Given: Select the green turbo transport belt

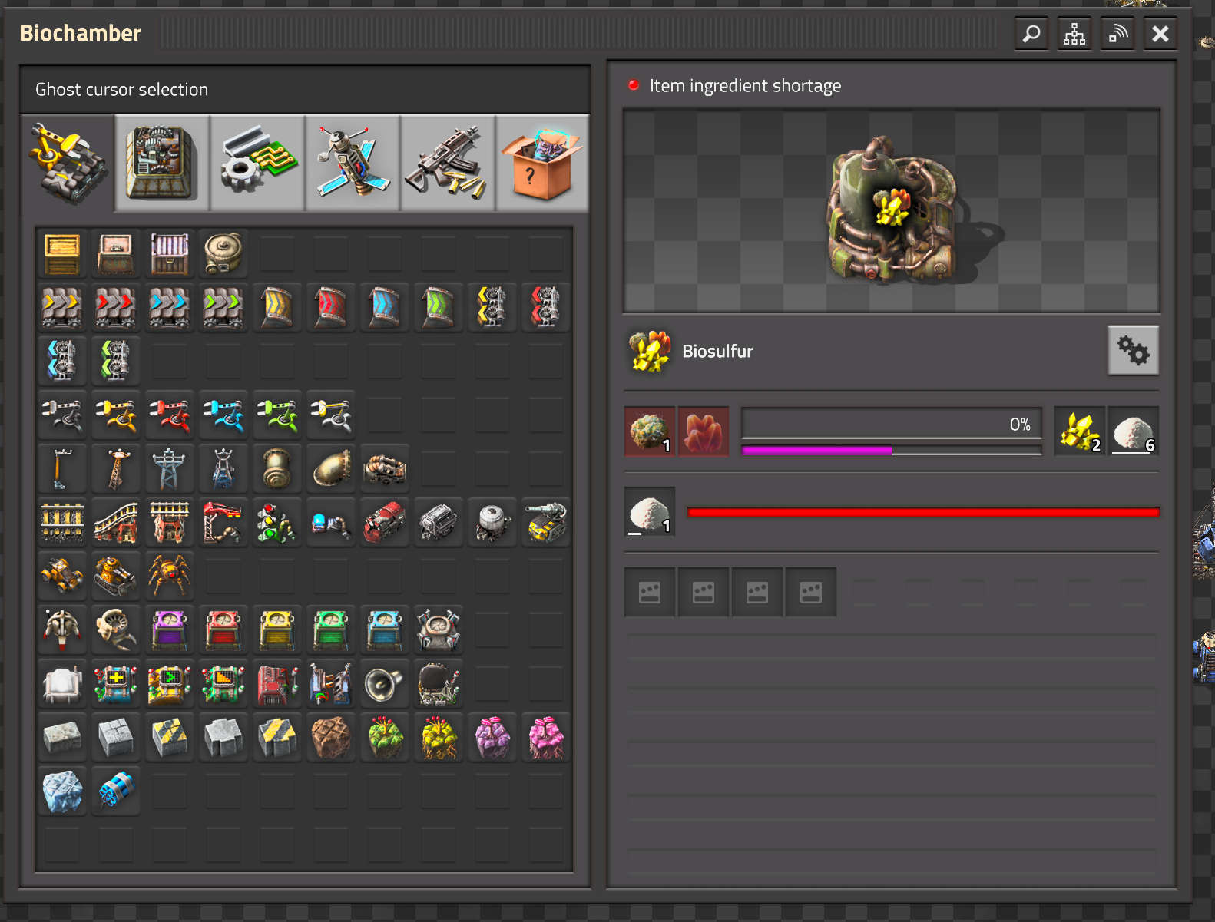Looking at the screenshot, I should 223,308.
